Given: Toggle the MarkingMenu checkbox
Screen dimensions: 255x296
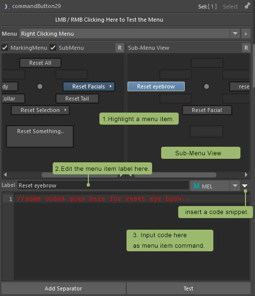Looking at the screenshot, I should (x=5, y=48).
